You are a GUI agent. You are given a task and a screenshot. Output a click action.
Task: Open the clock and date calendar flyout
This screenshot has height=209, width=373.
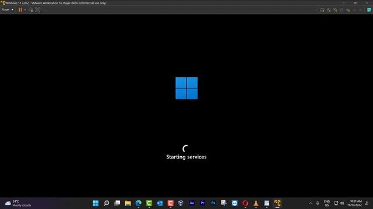(x=355, y=203)
